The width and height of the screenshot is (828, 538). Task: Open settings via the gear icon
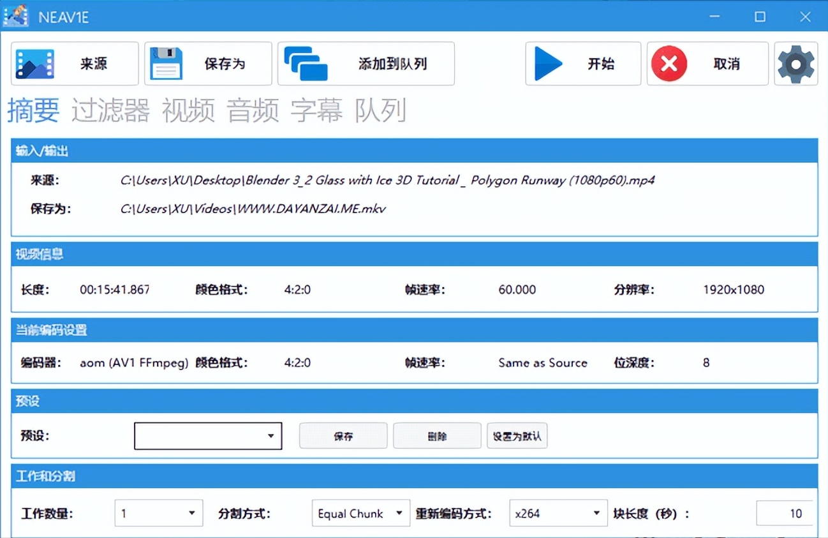(795, 64)
